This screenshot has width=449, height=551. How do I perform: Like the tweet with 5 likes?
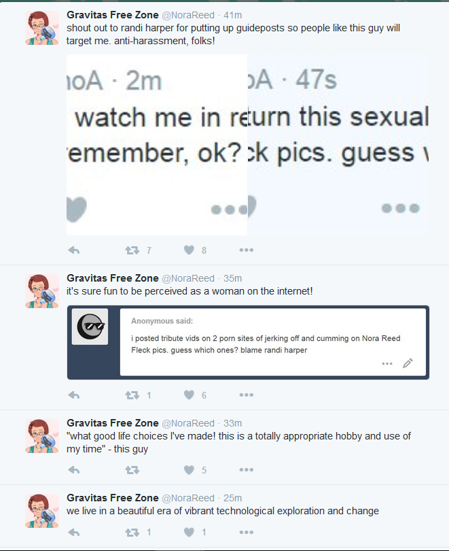point(189,469)
